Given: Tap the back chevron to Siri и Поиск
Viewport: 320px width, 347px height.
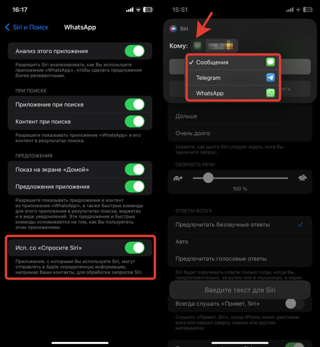Looking at the screenshot, I should coord(7,27).
